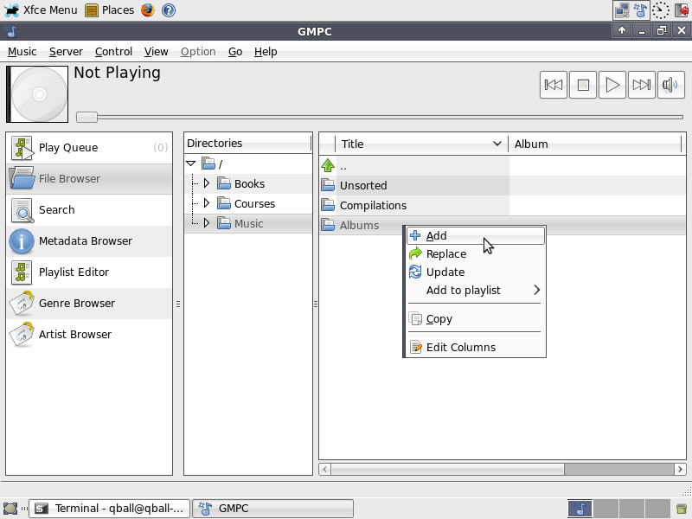Expand the Courses directory

coord(206,203)
